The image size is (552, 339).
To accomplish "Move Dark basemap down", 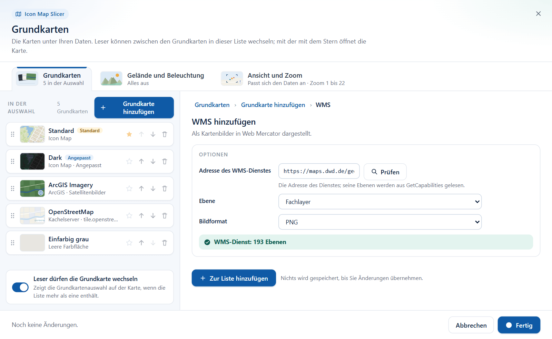I will pos(153,161).
